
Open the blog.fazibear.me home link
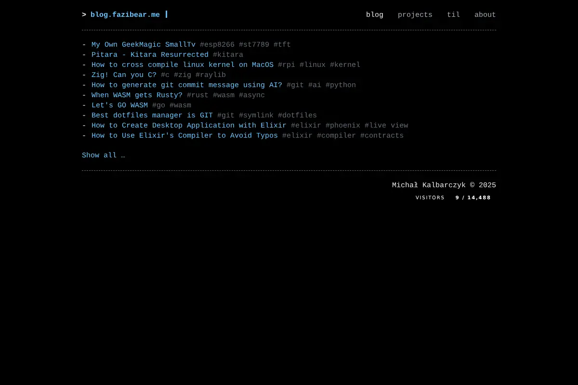click(125, 15)
